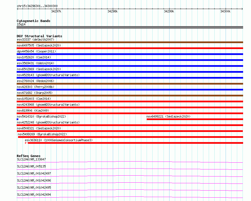Open nsv4252248 (gnomADStructuralVariants) label
Screen dimensions: 251x201
coord(48,122)
